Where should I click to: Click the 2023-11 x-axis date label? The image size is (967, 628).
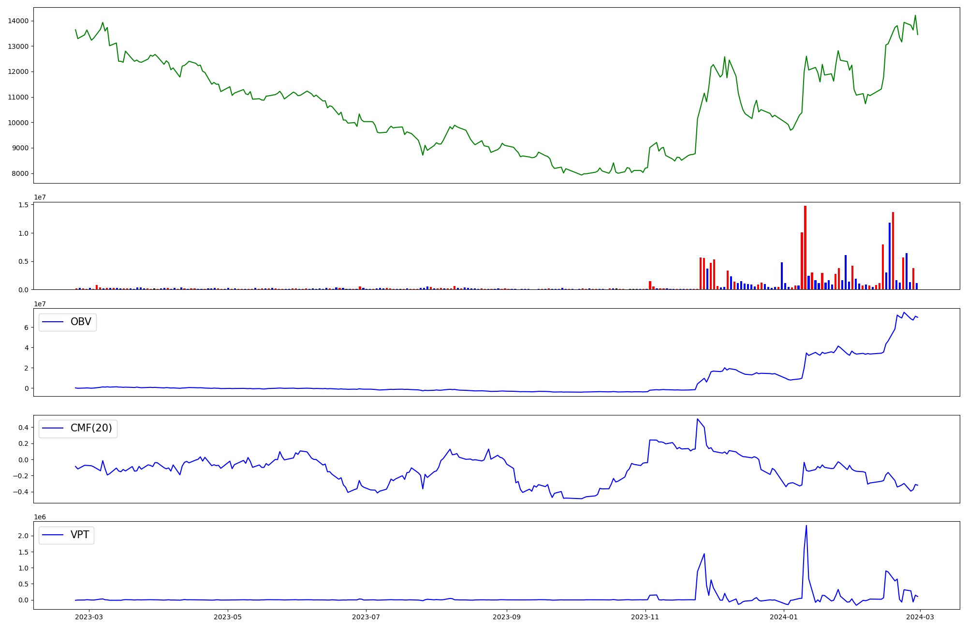coord(645,617)
